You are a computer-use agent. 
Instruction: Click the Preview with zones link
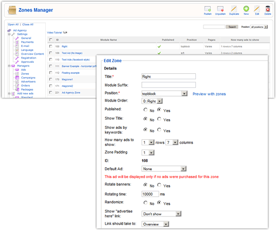pyautogui.click(x=209, y=94)
